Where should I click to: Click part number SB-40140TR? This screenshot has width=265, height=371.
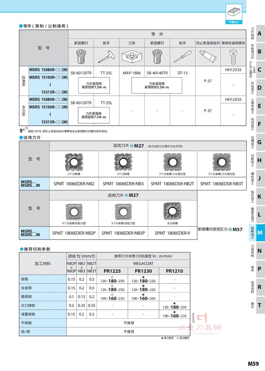(157, 73)
